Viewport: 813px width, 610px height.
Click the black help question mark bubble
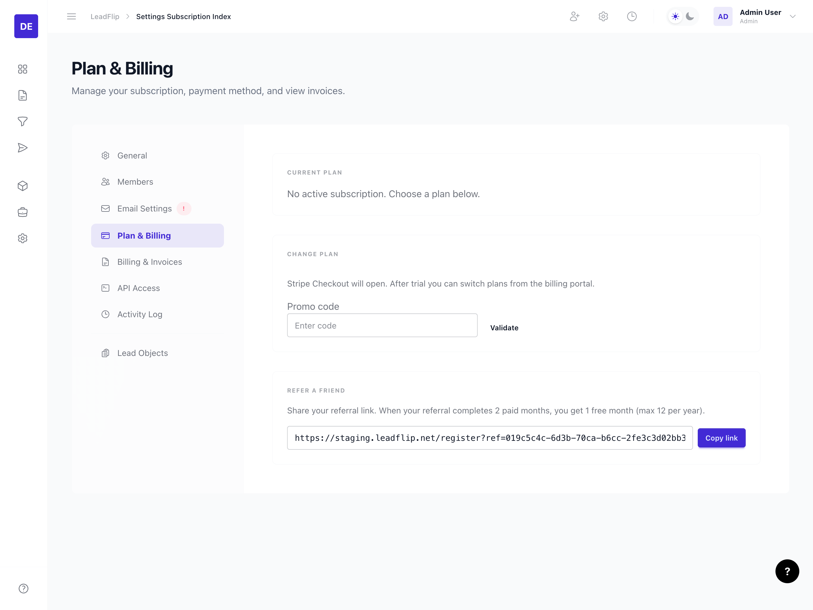[x=787, y=571]
